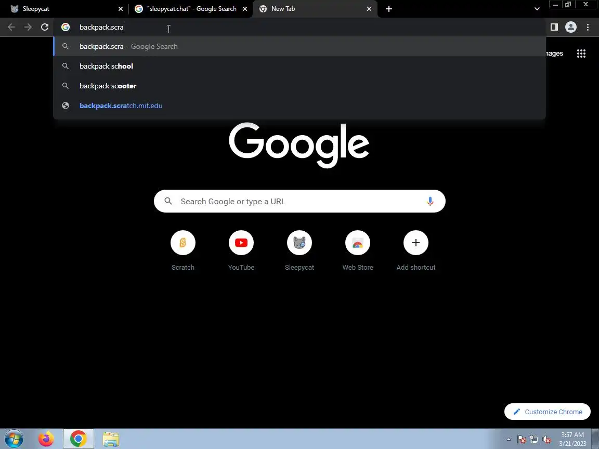Close the New Tab tab
The width and height of the screenshot is (599, 449).
pyautogui.click(x=369, y=9)
